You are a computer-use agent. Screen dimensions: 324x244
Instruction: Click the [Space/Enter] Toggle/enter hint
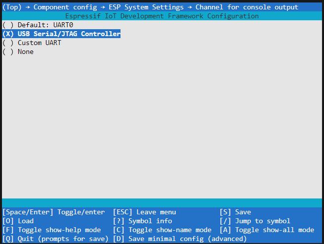[53, 212]
